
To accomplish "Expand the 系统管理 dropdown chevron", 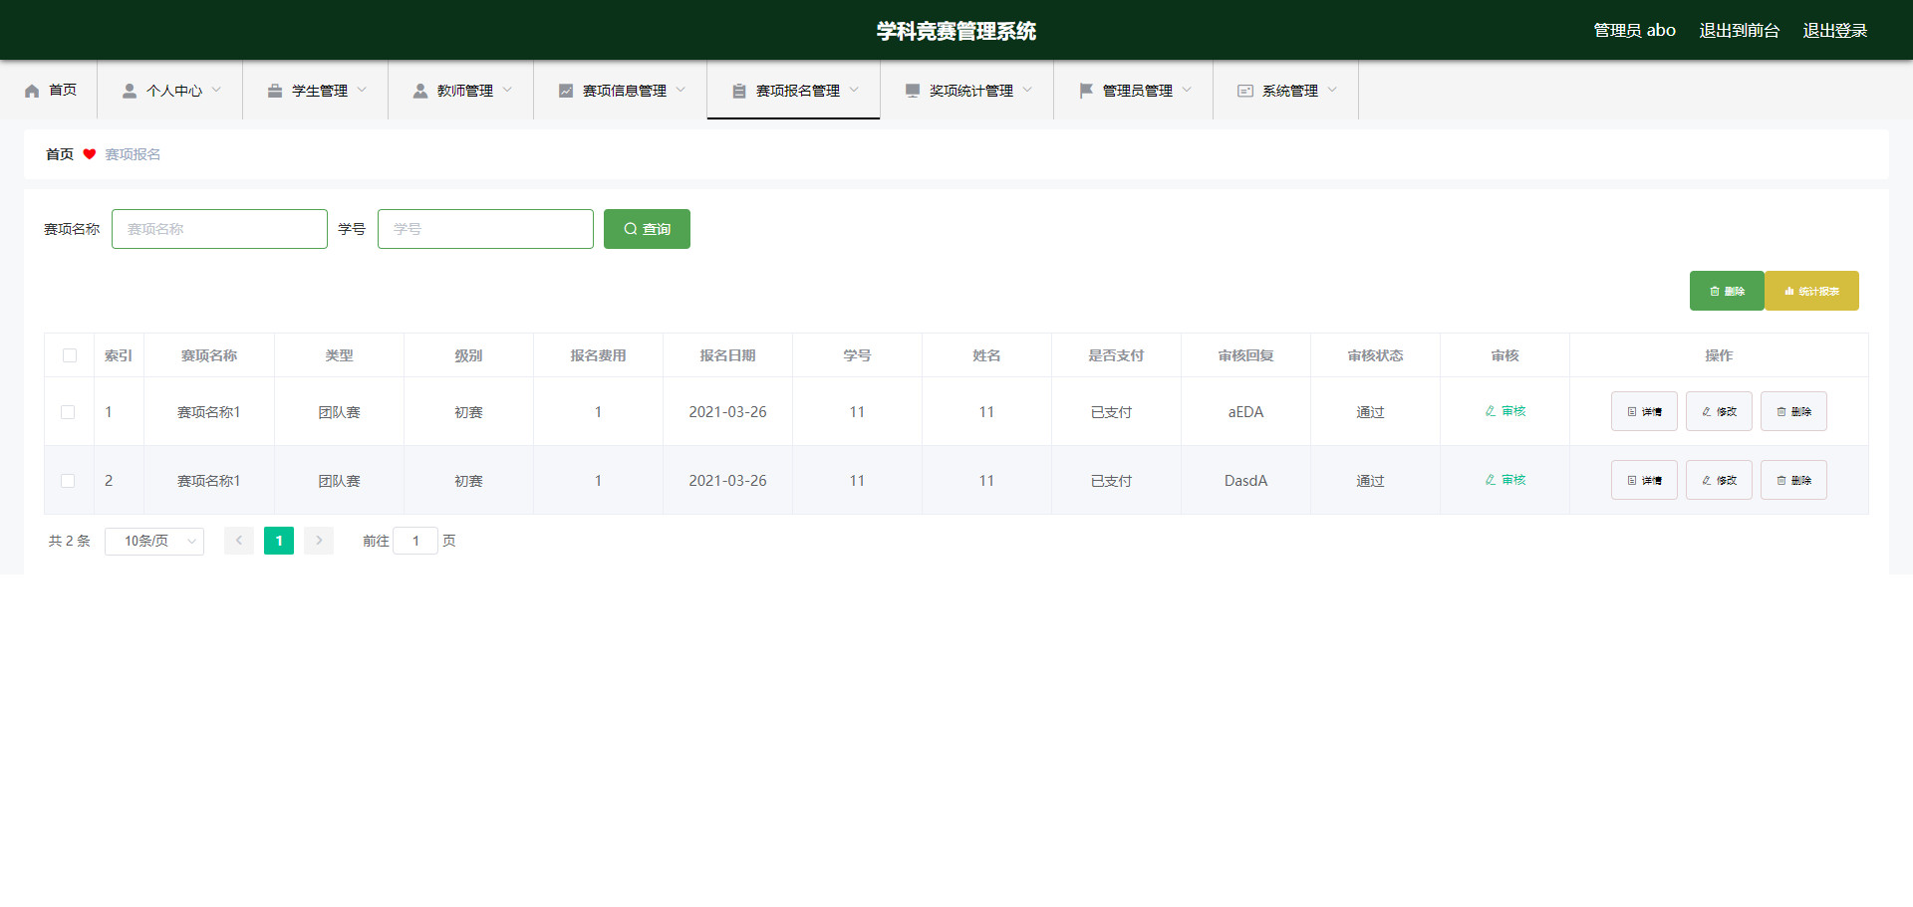I will coord(1332,90).
